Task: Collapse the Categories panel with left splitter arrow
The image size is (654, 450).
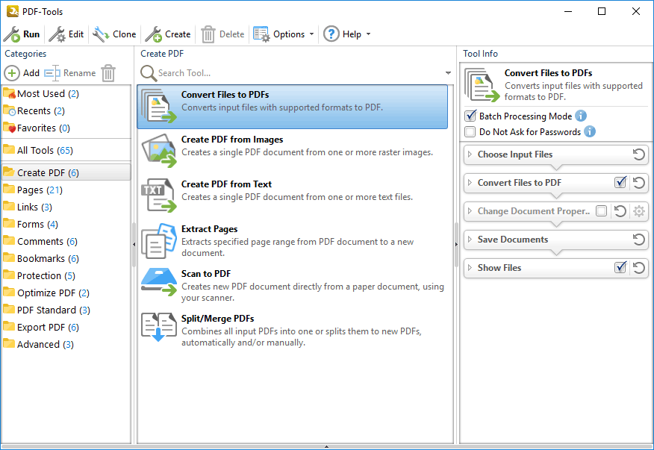Action: [134, 244]
